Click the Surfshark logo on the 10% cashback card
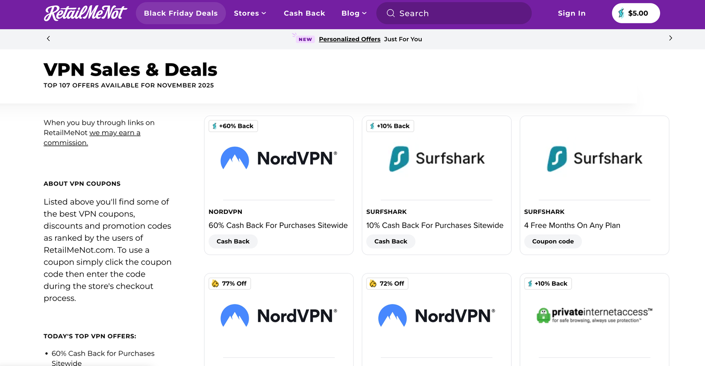The width and height of the screenshot is (705, 366). coord(399,158)
